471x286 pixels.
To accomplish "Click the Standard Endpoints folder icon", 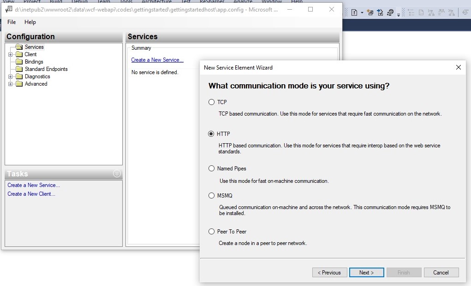I will [x=19, y=69].
